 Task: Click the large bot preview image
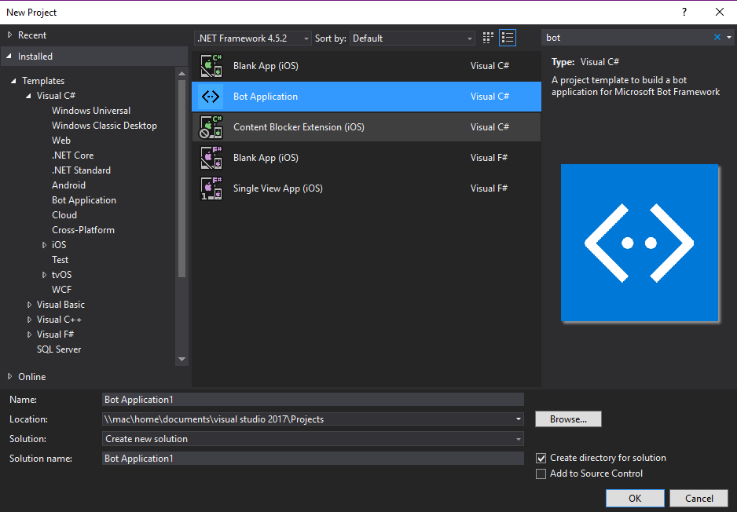pos(640,243)
